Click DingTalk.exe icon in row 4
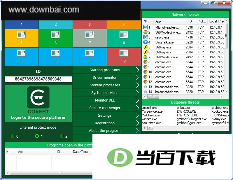 (x=145, y=42)
